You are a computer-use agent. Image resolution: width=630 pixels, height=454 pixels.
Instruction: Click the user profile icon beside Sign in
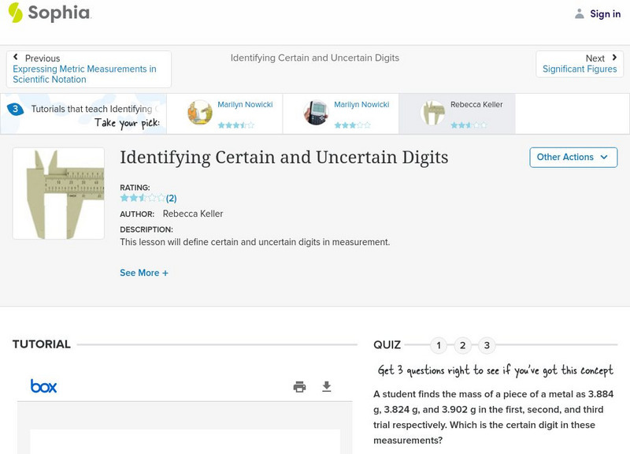(580, 13)
